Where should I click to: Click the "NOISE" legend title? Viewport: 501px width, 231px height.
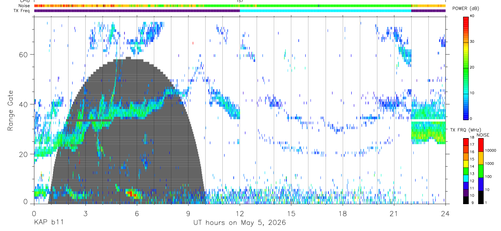(483, 135)
